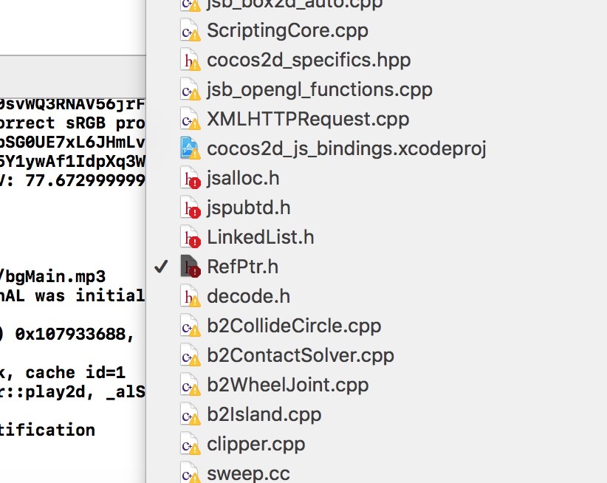Screen dimensions: 607x483
Task: Click the RefPtr.h highlighted file icon
Action: (x=191, y=267)
